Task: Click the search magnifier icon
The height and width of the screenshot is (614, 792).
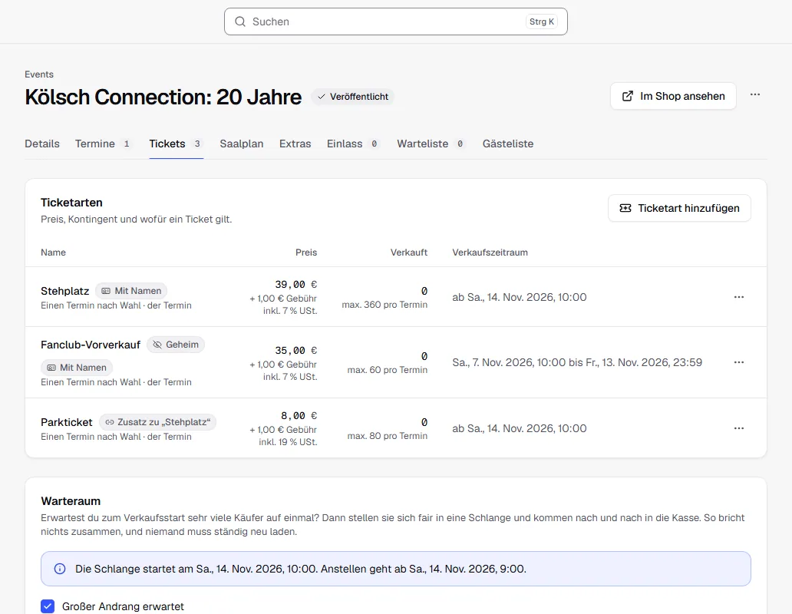Action: point(240,21)
